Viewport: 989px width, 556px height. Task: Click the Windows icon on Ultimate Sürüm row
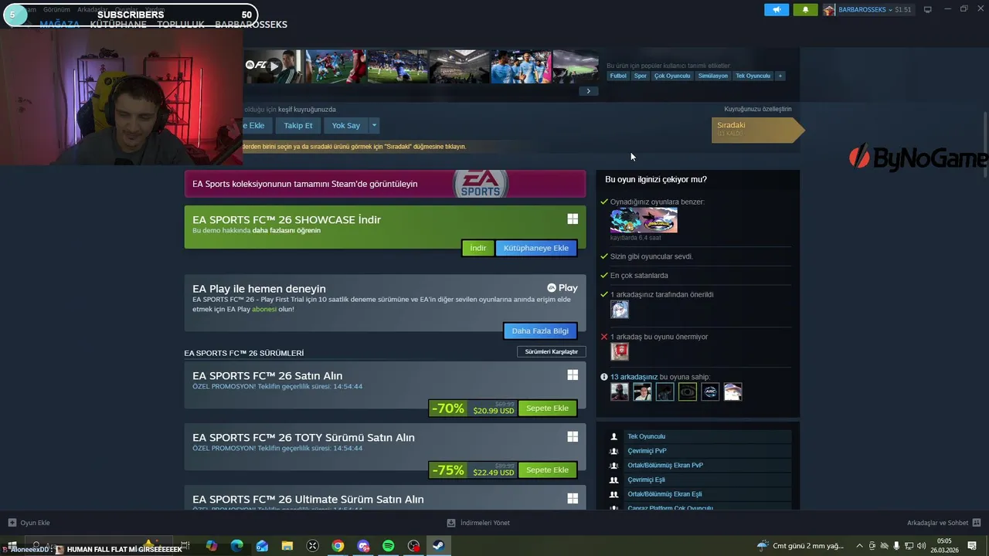pos(573,498)
